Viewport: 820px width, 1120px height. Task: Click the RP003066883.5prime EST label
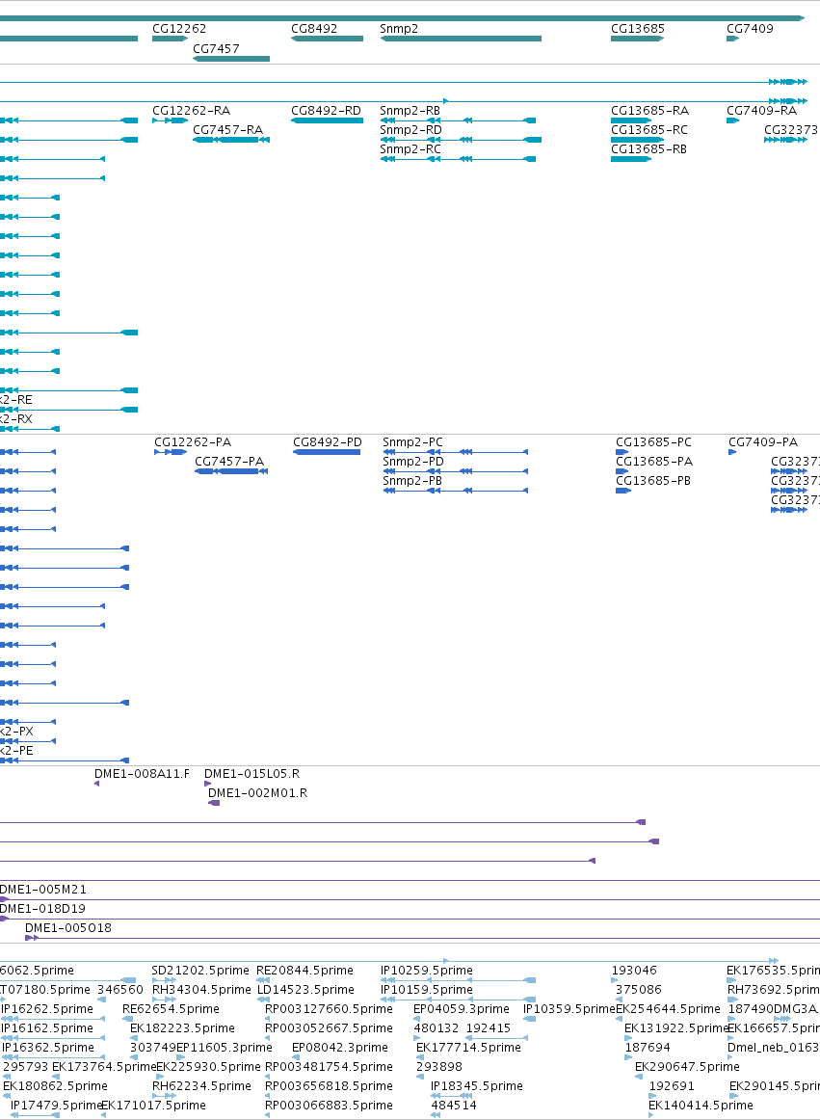(x=329, y=1105)
